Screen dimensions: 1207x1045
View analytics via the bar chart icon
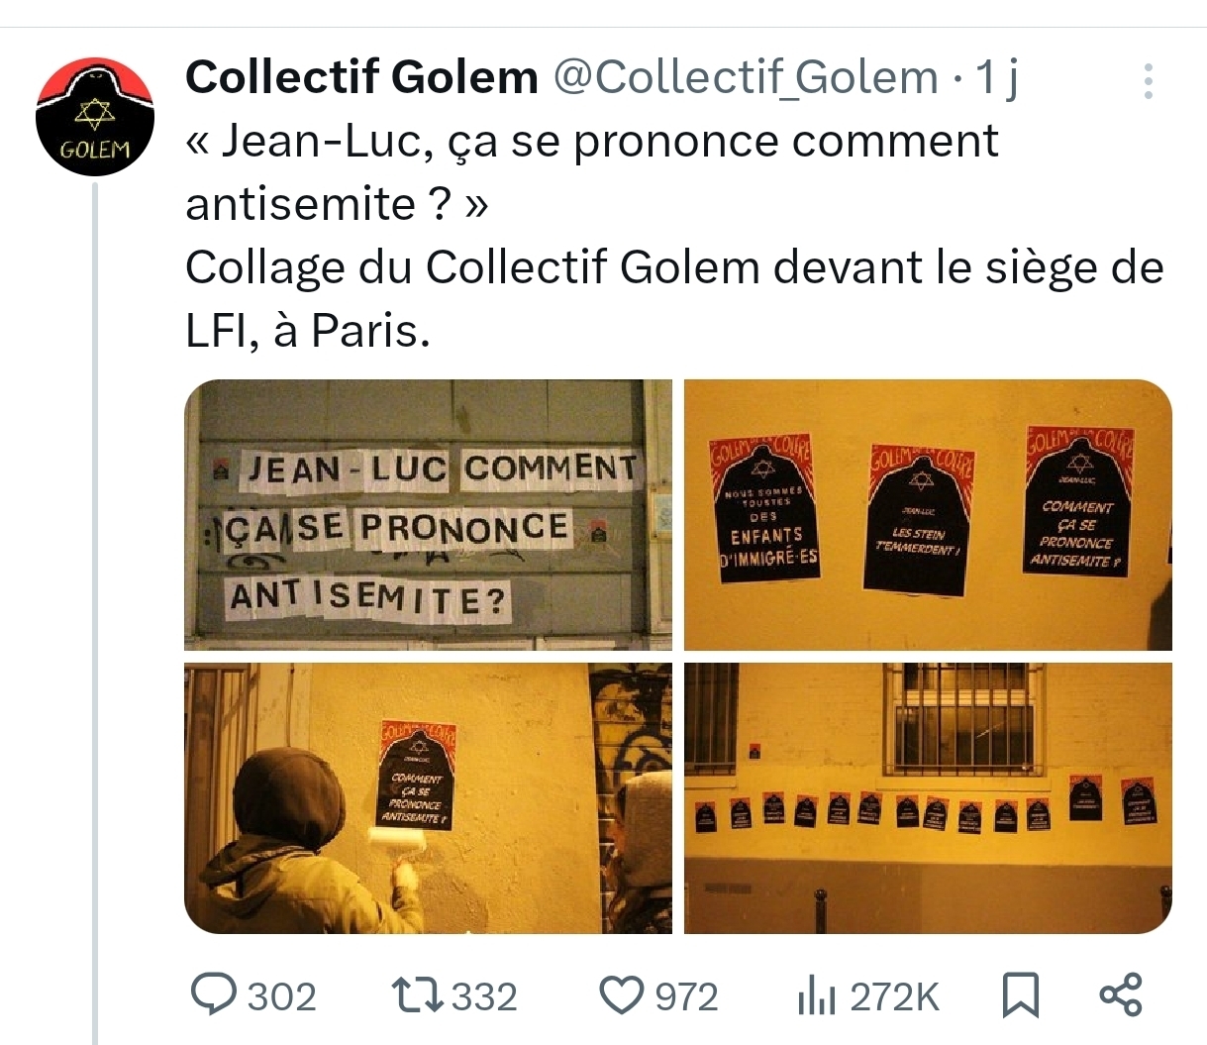coord(817,995)
